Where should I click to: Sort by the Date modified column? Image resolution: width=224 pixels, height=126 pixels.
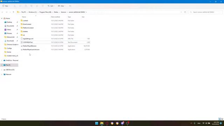click(x=55, y=17)
